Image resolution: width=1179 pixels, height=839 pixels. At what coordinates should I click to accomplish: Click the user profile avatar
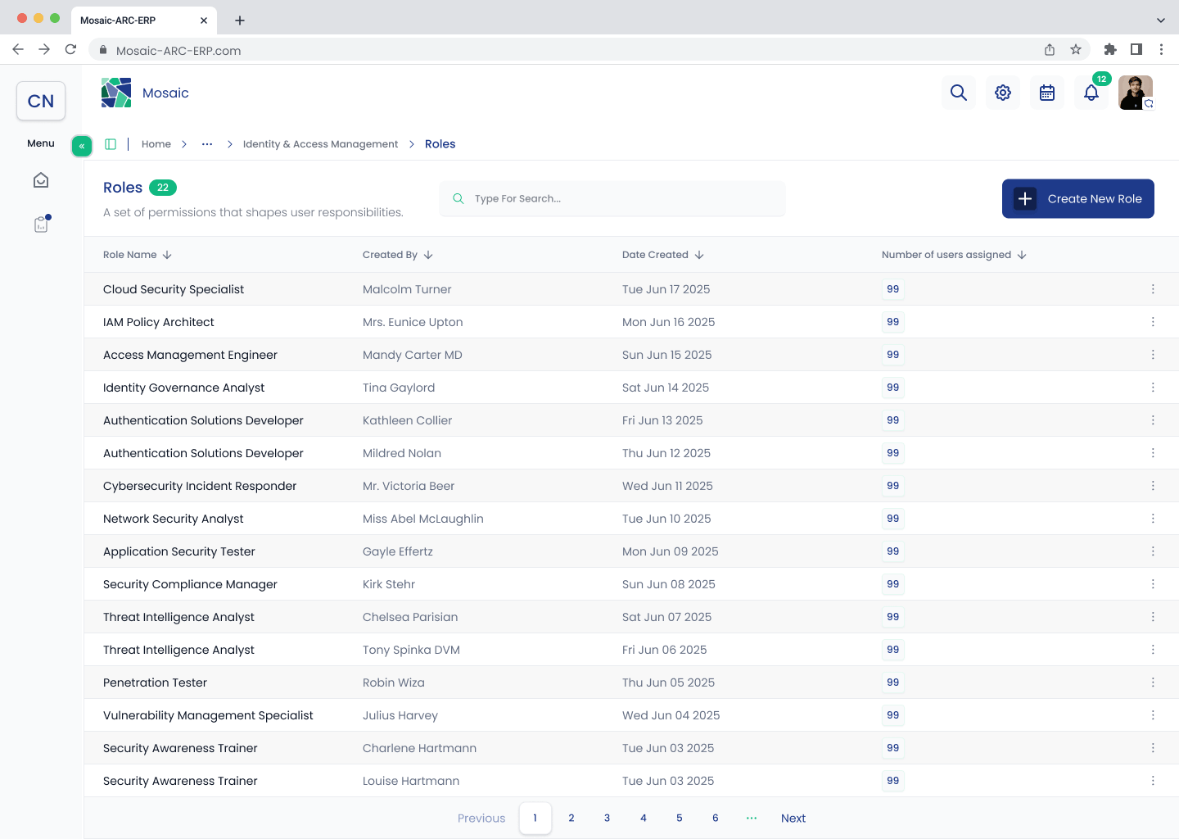pos(1136,93)
